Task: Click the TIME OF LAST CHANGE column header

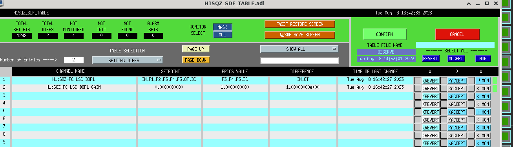Action: (375, 72)
